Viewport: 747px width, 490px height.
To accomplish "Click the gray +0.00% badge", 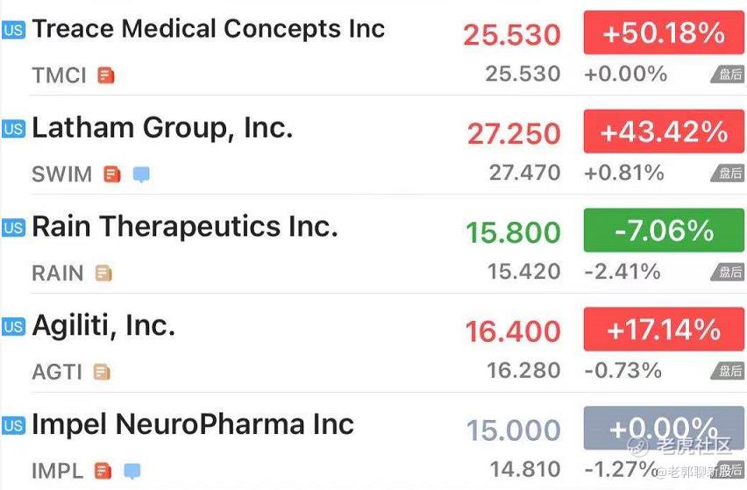I will point(664,428).
